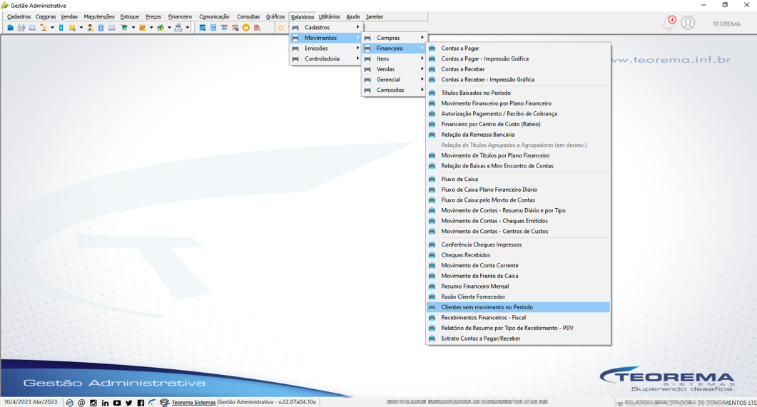Click the @ email icon in status bar
Screen dimensions: 757x407
click(81, 403)
